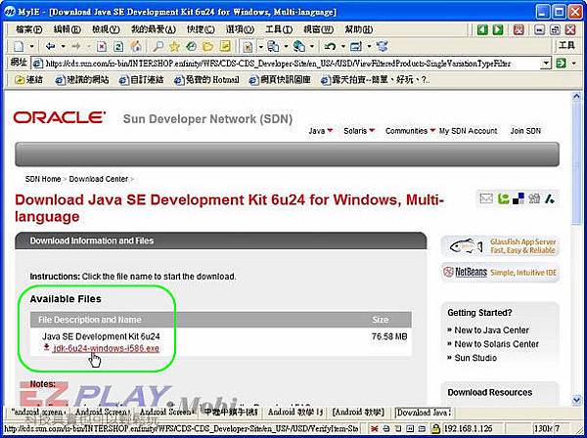
Task: Go back with the blue arrow icon
Action: (50, 46)
